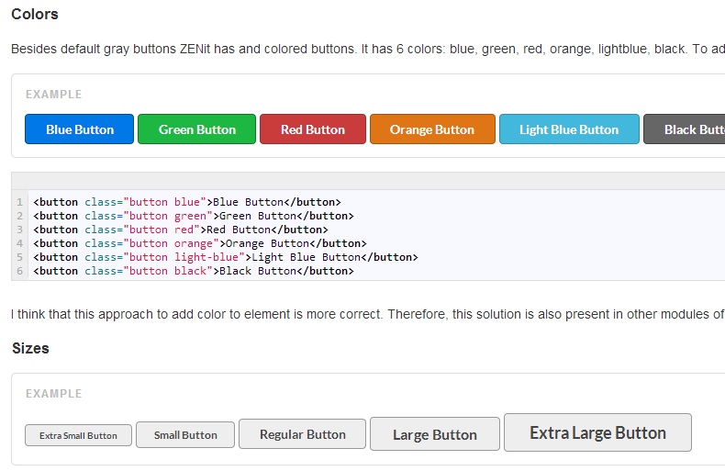The width and height of the screenshot is (725, 471).
Task: Click code line 1 with button blue class
Action: tap(186, 202)
